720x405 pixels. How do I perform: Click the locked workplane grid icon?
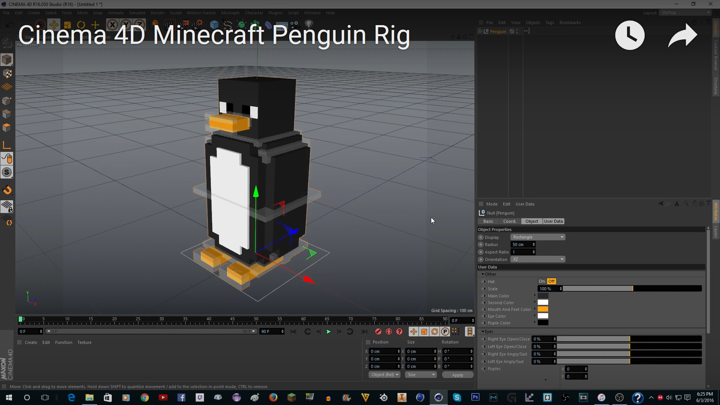[7, 206]
